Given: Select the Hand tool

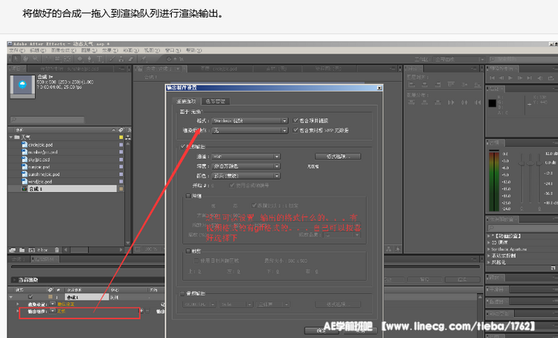Looking at the screenshot, I should 26,59.
